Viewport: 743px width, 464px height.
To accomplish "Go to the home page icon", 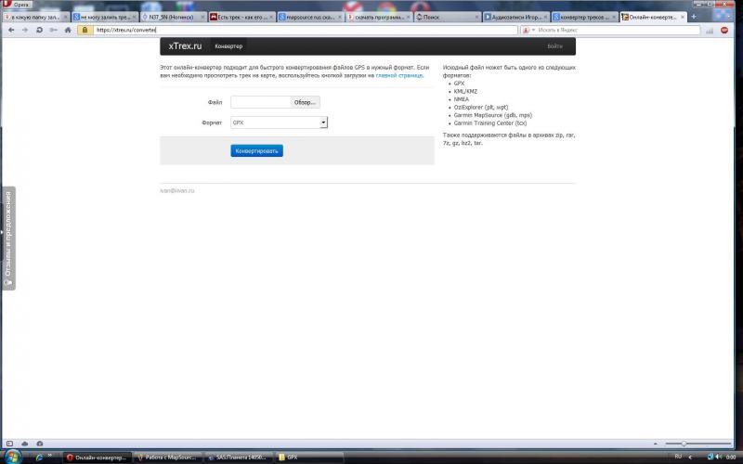I will pos(68,30).
